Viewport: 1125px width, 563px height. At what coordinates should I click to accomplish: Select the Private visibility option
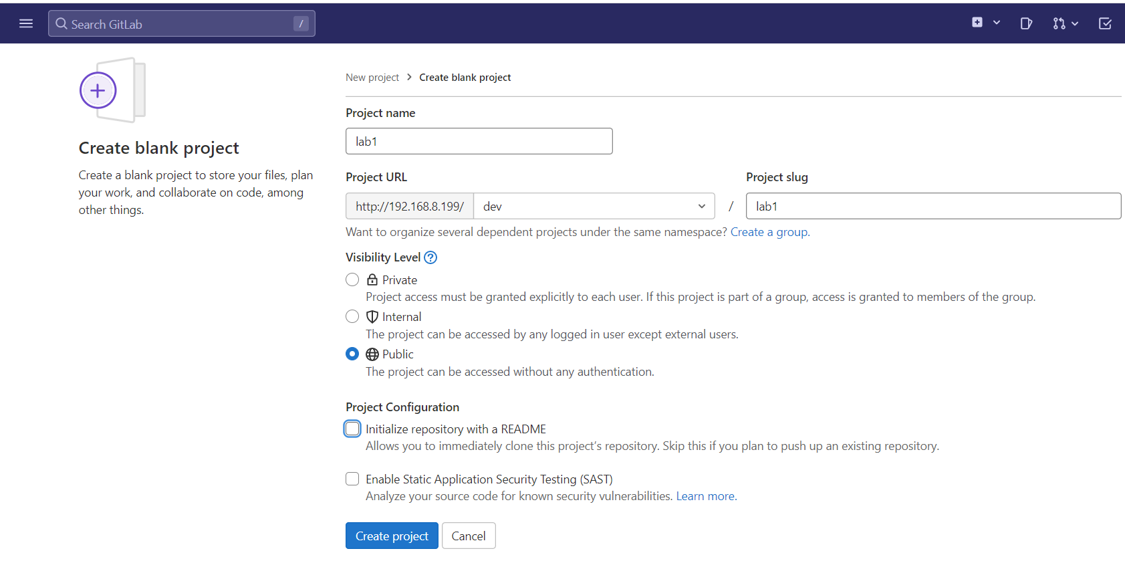click(x=352, y=279)
